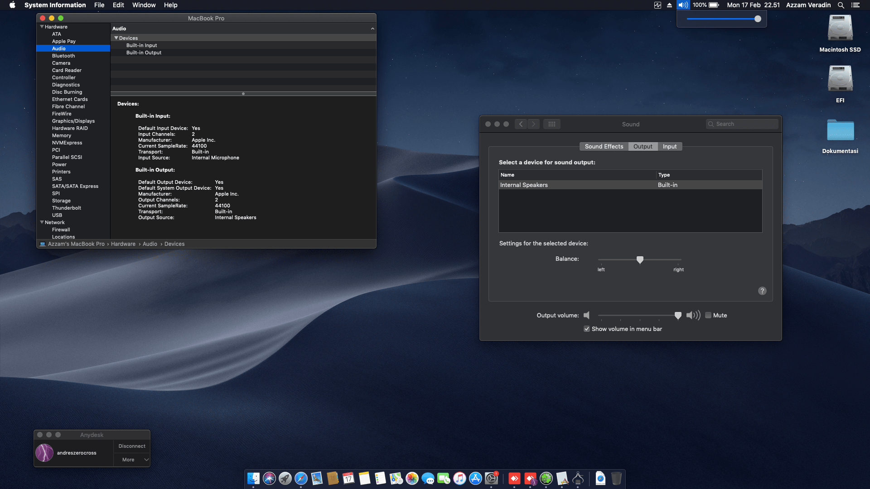
Task: Open Mail stamp icon in dock
Action: (317, 478)
